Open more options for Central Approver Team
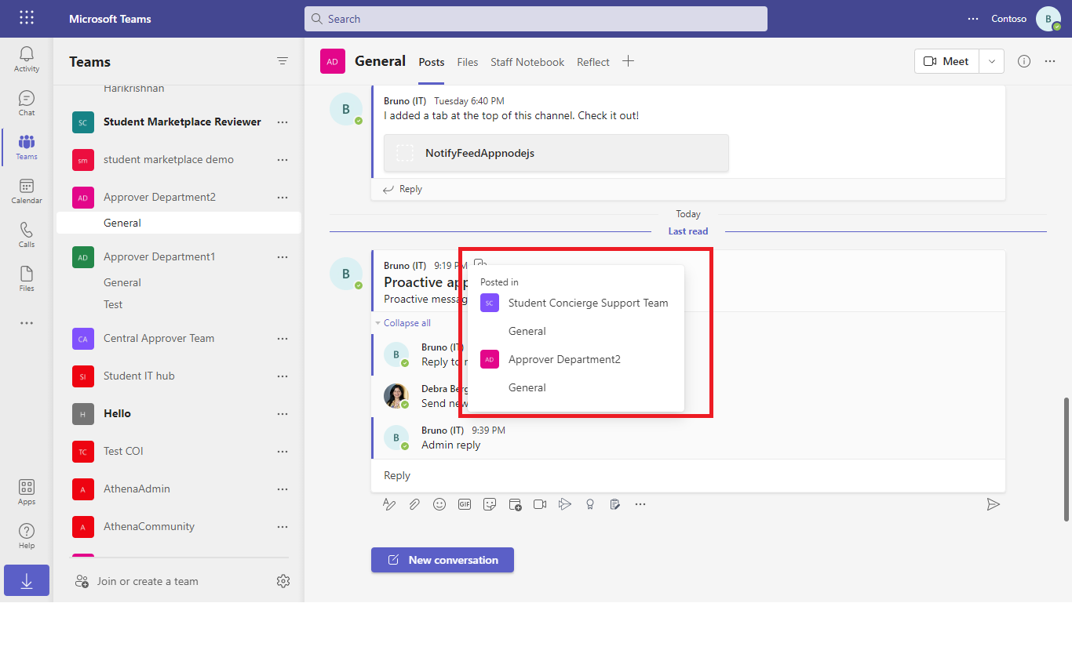The height and width of the screenshot is (654, 1072). click(283, 338)
